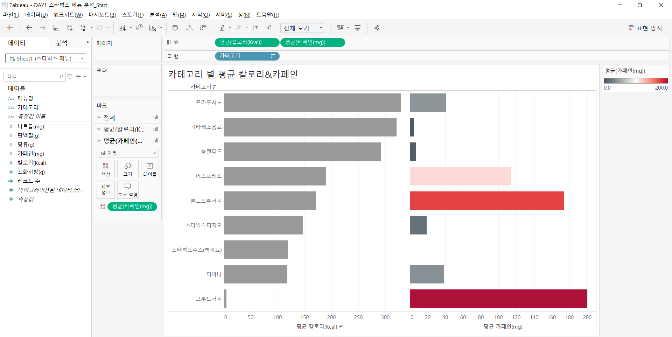
Task: Toggle mark labels T icon
Action: click(x=256, y=28)
